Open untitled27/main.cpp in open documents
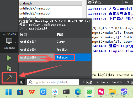The height and width of the screenshot is (98, 133). point(50,8)
